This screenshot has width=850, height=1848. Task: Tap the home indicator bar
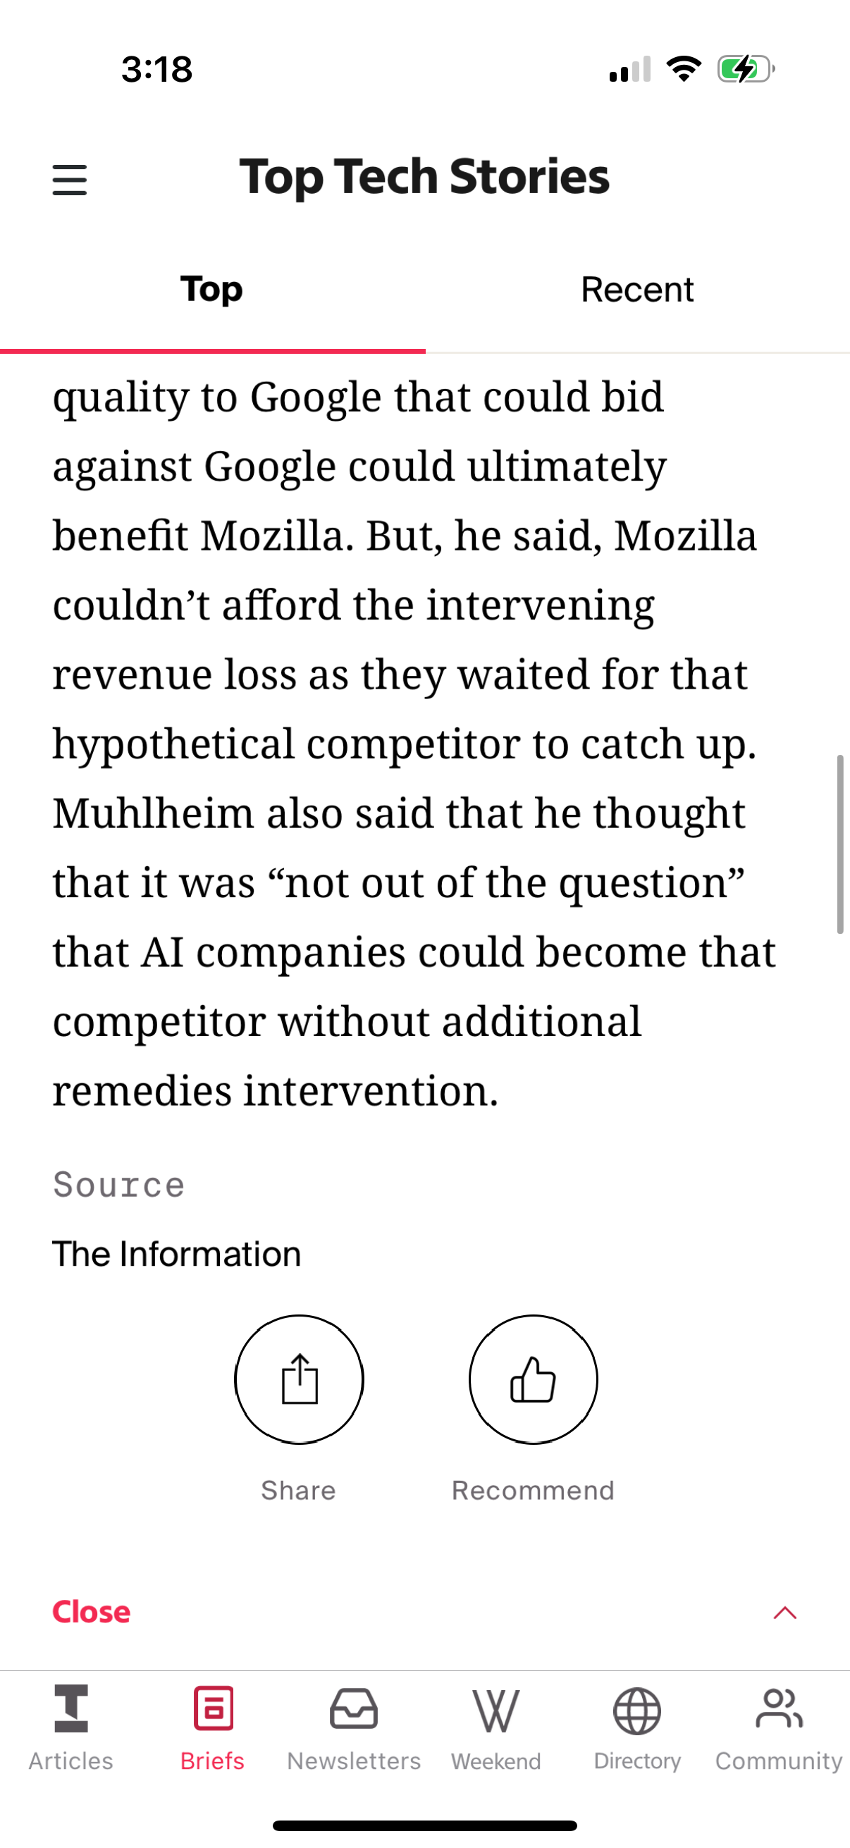[424, 1825]
